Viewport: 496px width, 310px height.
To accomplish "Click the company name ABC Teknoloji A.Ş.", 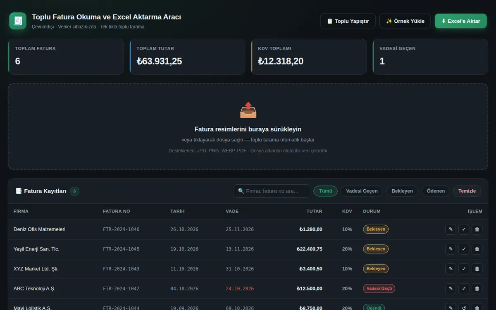I will [x=34, y=289].
